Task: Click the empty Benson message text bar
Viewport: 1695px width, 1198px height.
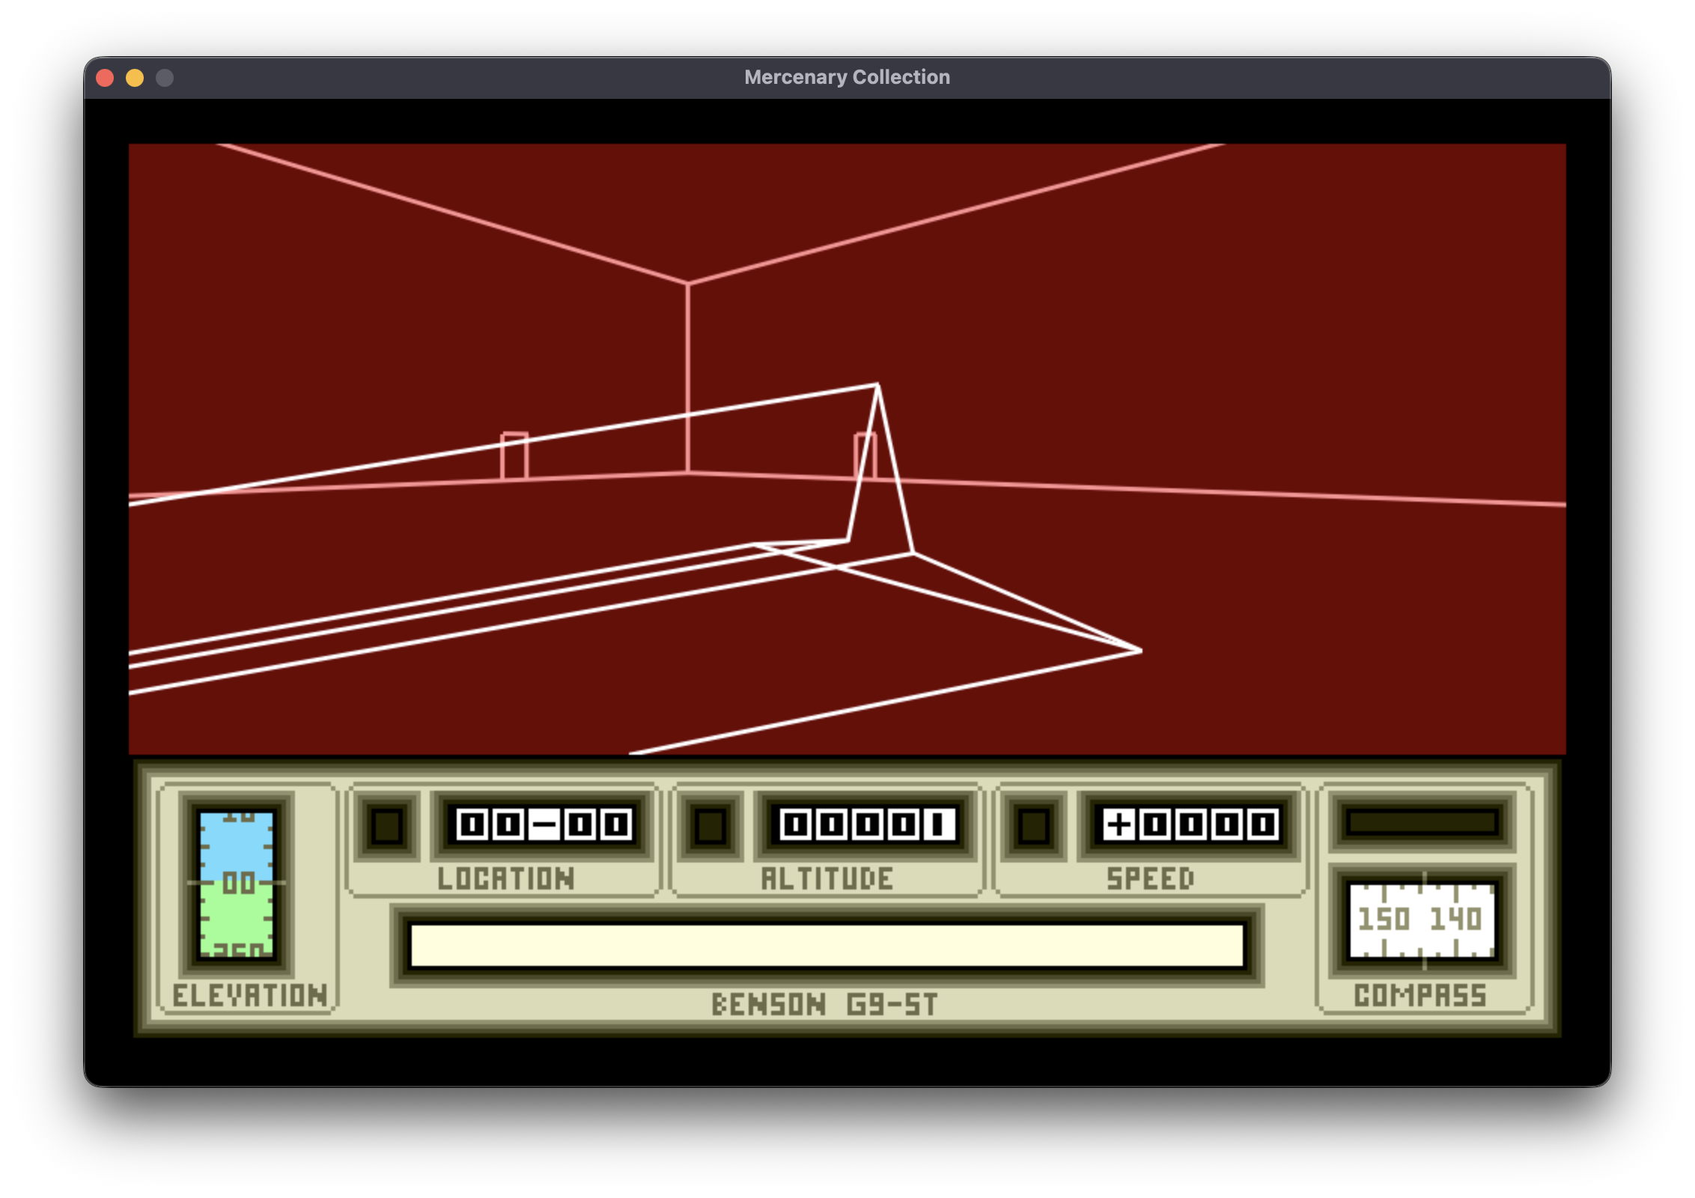Action: [827, 945]
